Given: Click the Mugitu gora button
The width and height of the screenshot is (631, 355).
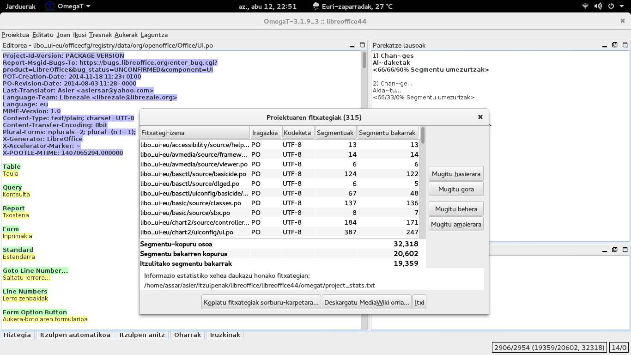Looking at the screenshot, I should click(x=456, y=189).
